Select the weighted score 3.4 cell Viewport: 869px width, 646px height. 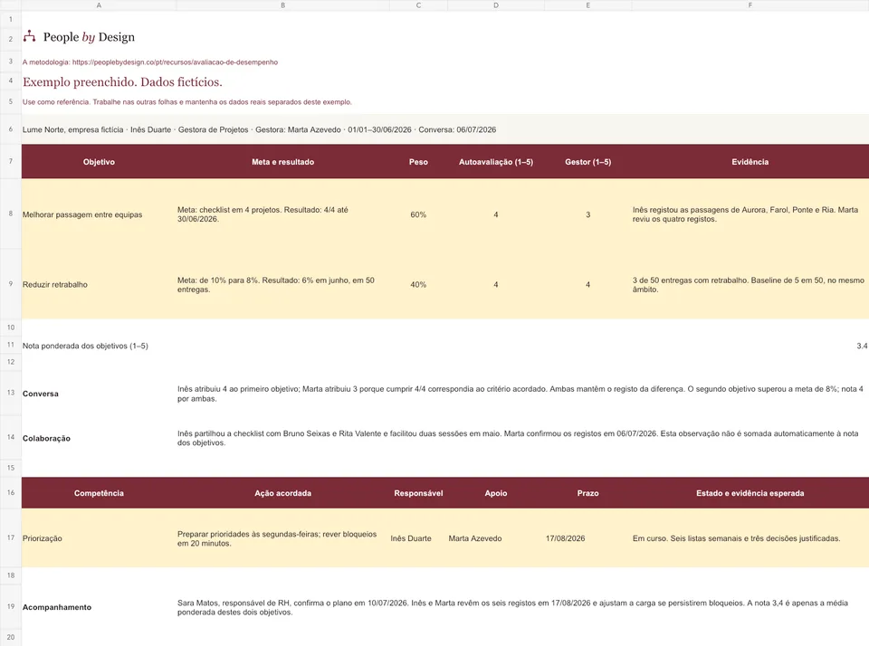pos(750,346)
